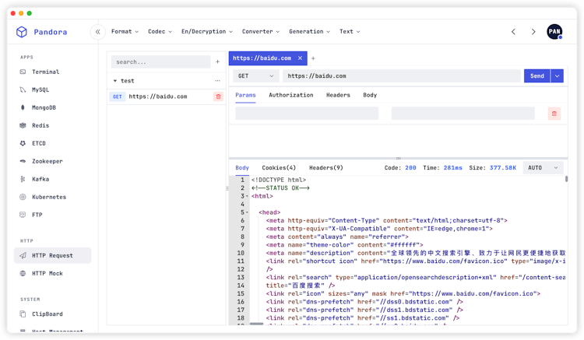Fold the head element in code
Image resolution: width=584 pixels, height=340 pixels.
tap(247, 212)
